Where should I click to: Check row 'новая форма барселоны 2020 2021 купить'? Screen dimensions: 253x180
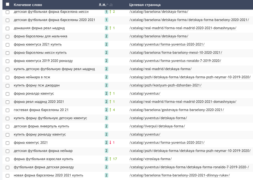click(8, 176)
